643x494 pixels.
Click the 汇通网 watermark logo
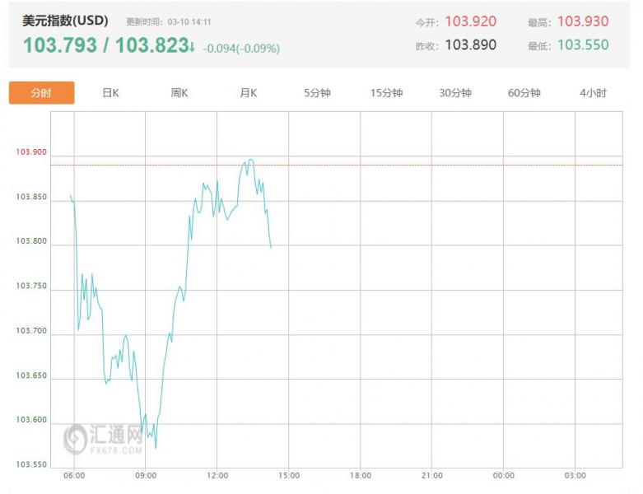pos(104,438)
